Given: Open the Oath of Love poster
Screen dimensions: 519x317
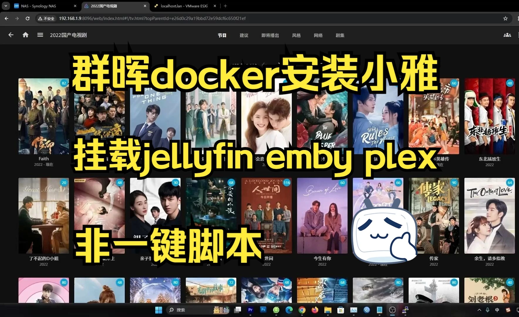Looking at the screenshot, I should [490, 216].
